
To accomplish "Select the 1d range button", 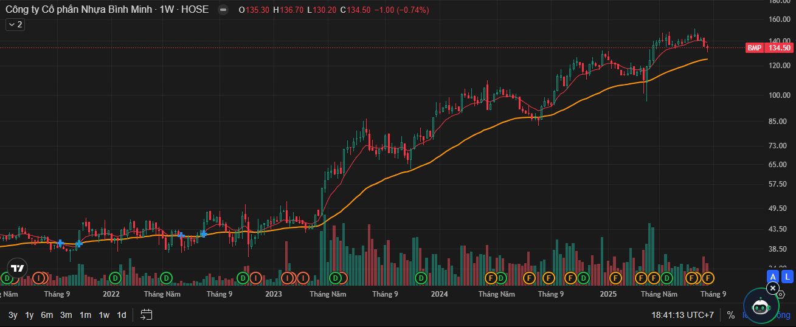I will tap(122, 315).
